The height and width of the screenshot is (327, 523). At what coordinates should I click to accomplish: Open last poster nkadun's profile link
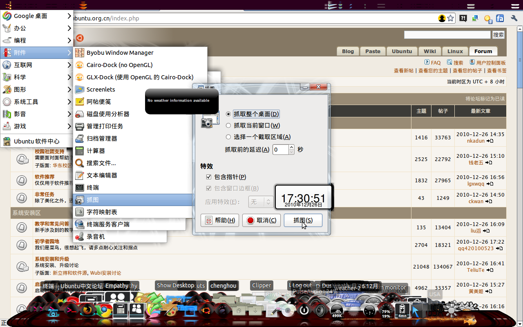(476, 141)
